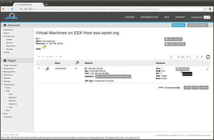Expand the KVM tree node
Screen dimensions: 214x140
[5, 88]
